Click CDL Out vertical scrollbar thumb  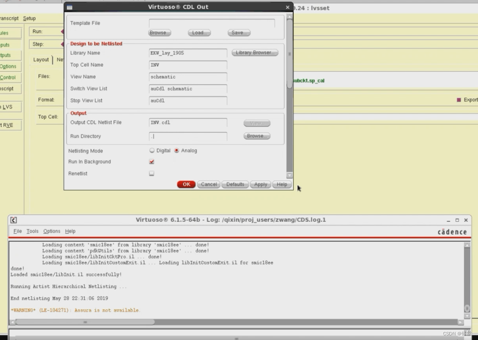tap(289, 54)
